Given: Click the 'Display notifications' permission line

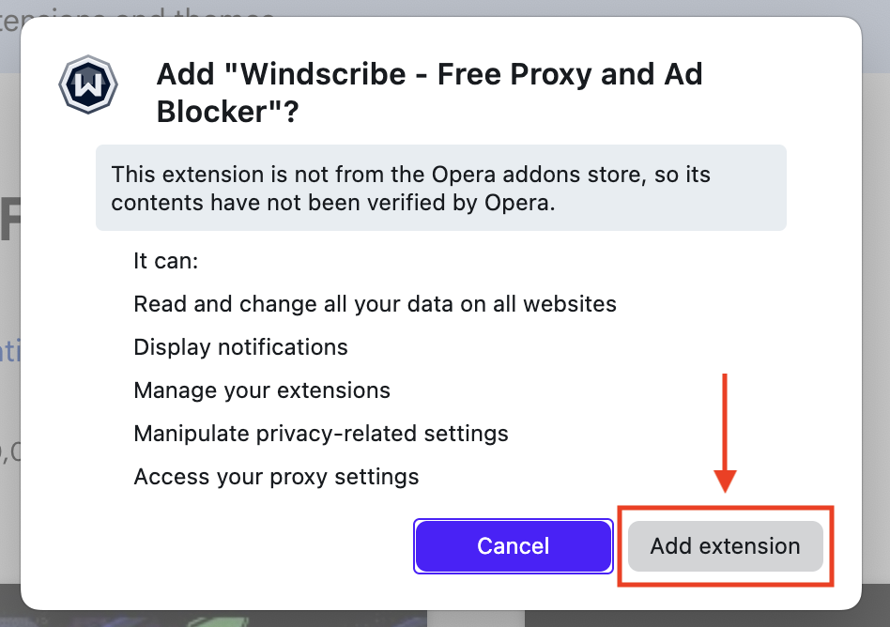Looking at the screenshot, I should (240, 346).
